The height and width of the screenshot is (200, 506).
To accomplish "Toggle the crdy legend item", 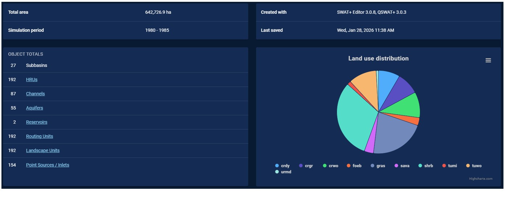I will (282, 166).
